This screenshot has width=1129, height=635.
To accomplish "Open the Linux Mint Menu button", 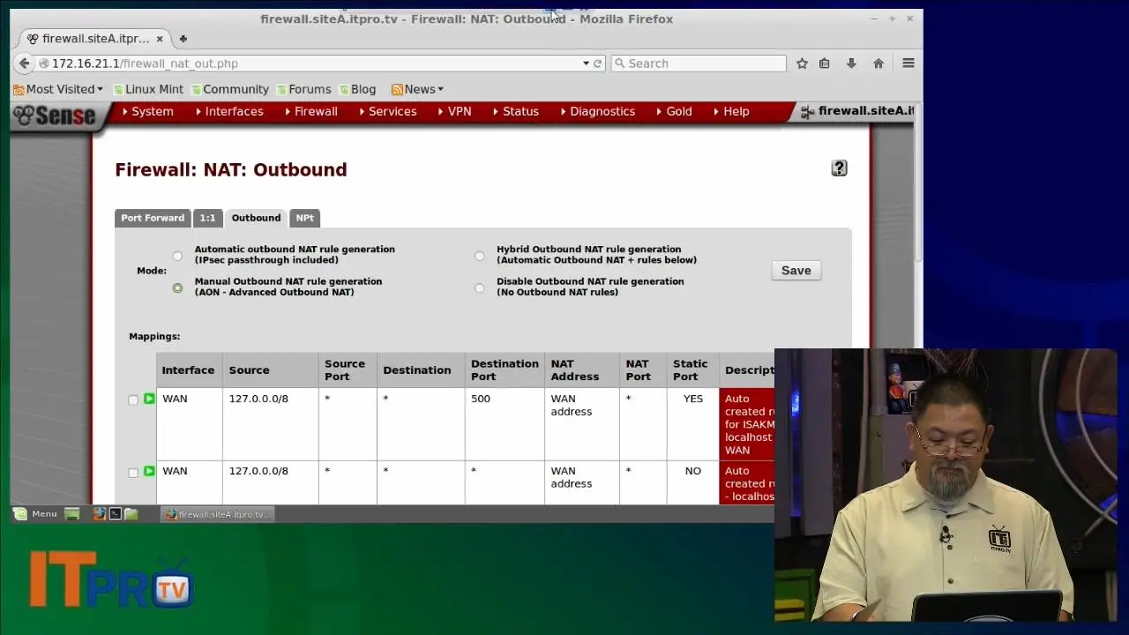I will [x=36, y=513].
